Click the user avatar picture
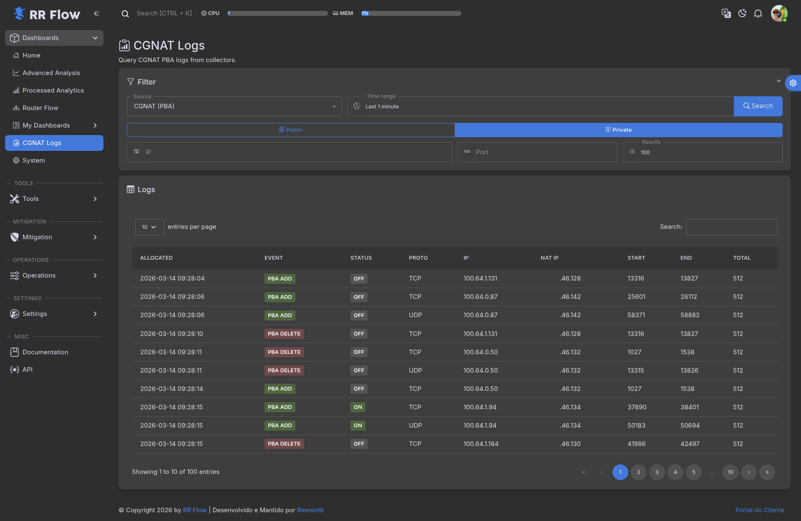Screen dimensions: 801x521 click(778, 13)
